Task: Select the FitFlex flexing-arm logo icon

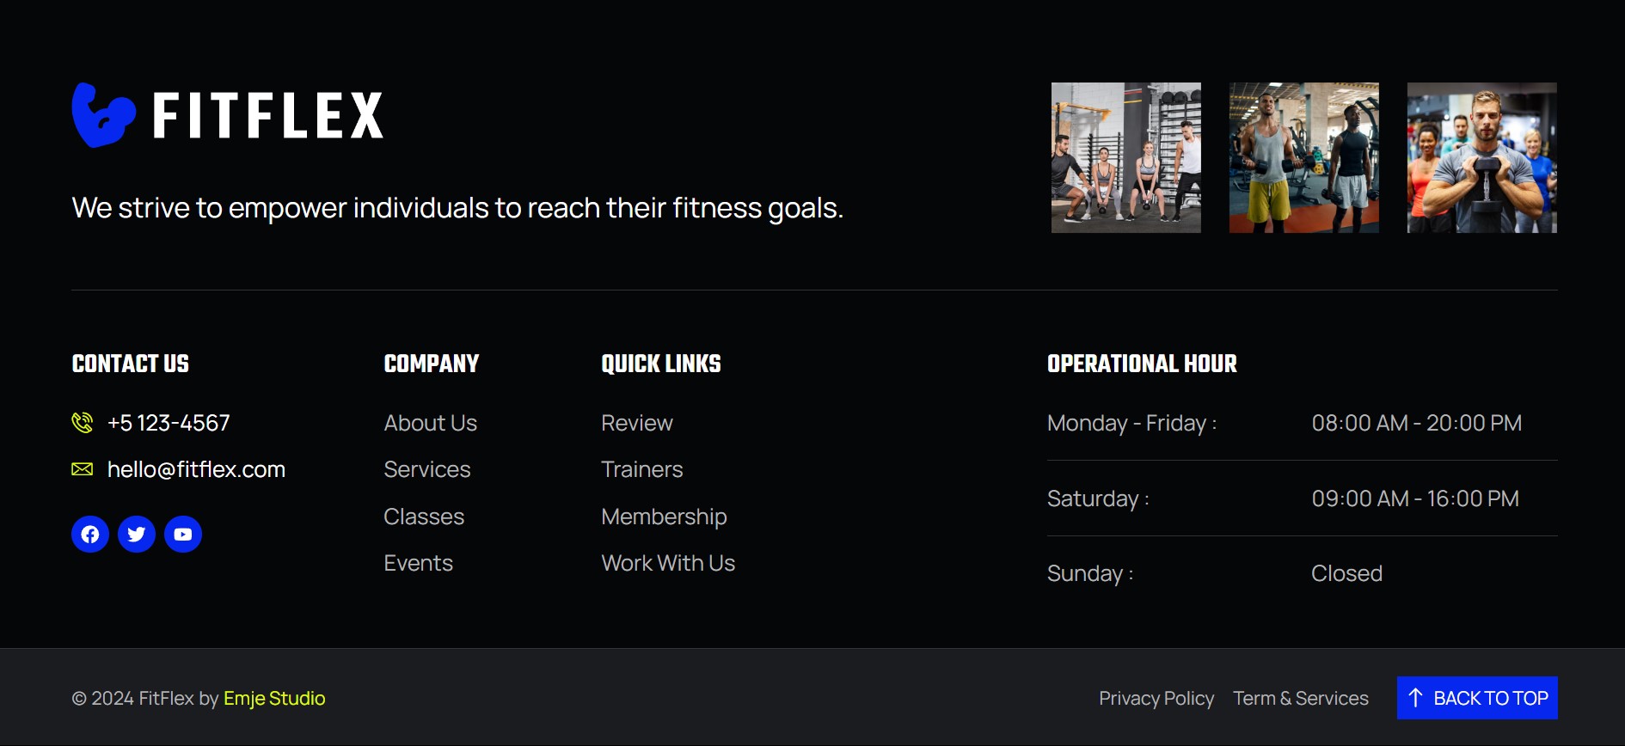Action: [105, 114]
